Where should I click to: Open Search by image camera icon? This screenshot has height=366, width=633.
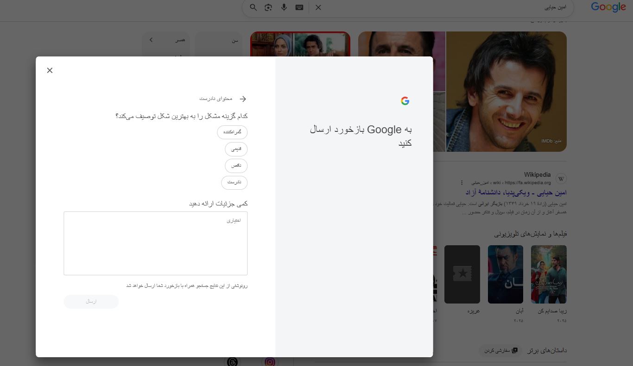(x=268, y=7)
